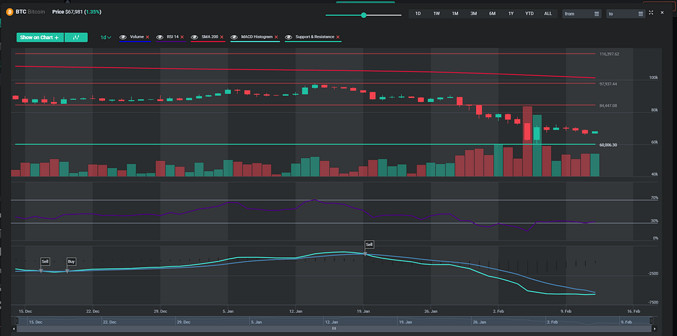Viewport: 677px width, 336px height.
Task: Click the candlestick chart type icon
Action: [x=76, y=38]
